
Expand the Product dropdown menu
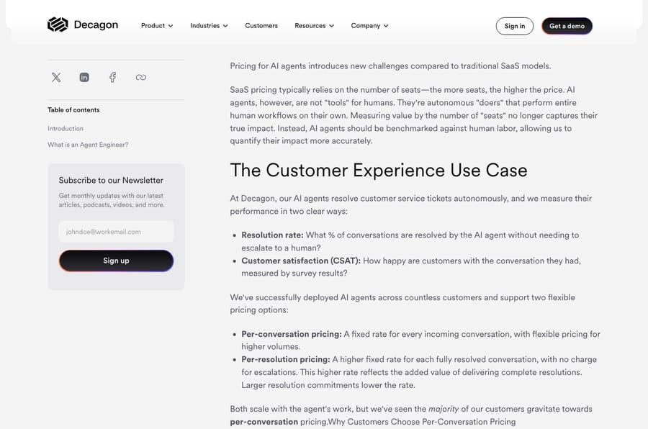tap(157, 26)
